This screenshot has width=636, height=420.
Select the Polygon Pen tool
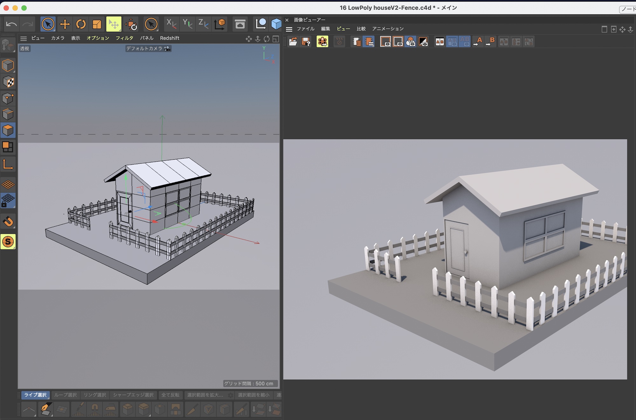coord(45,409)
